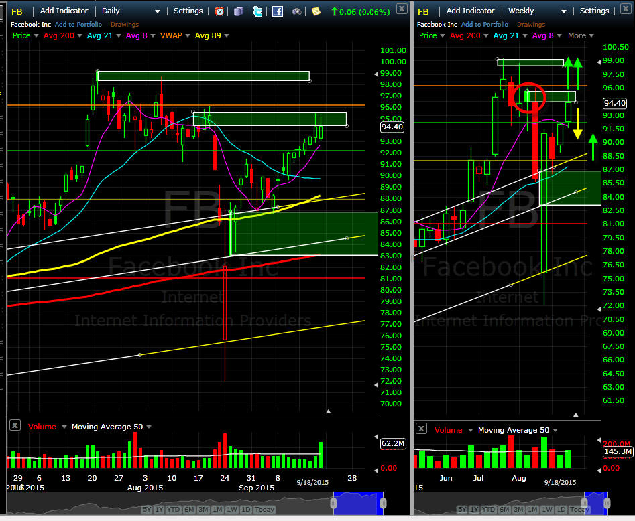Select 1D range on Daily chart
The width and height of the screenshot is (635, 521).
[x=246, y=509]
